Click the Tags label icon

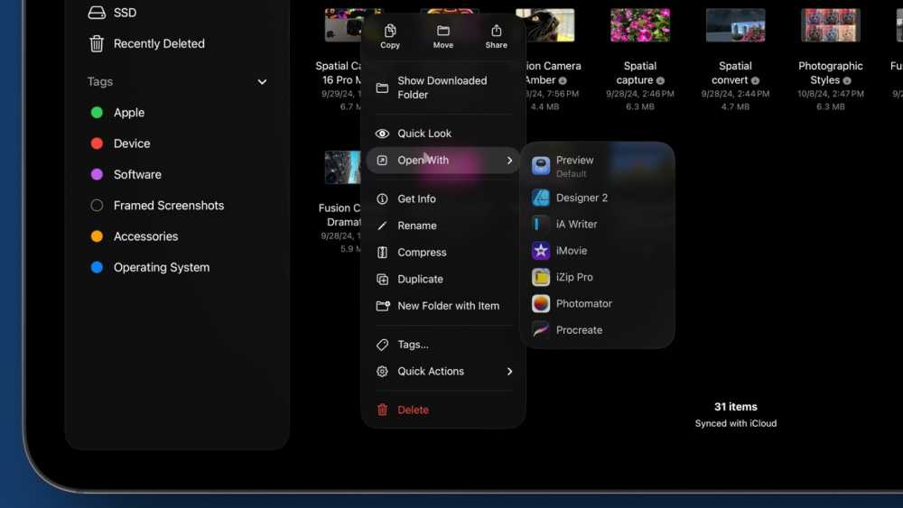pyautogui.click(x=382, y=345)
